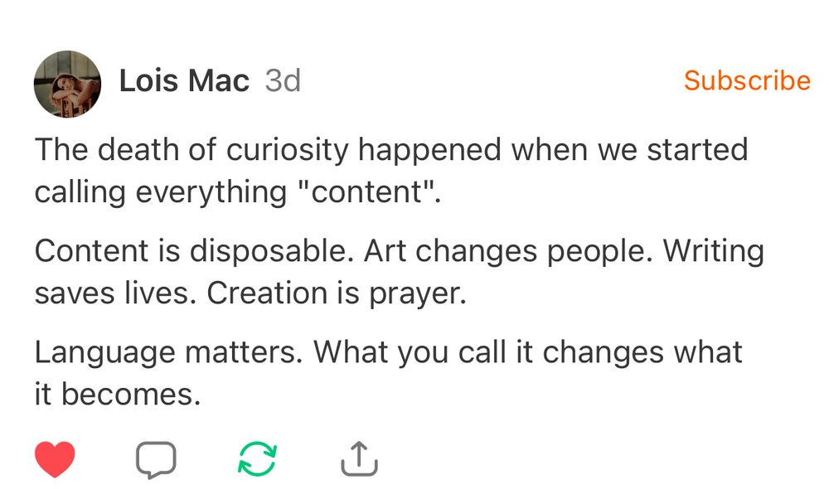Open comments via the speech bubble icon

pyautogui.click(x=156, y=459)
